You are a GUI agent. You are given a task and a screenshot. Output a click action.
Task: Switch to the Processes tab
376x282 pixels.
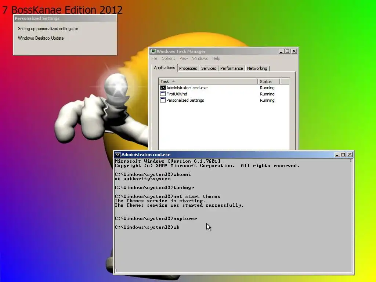(x=188, y=68)
